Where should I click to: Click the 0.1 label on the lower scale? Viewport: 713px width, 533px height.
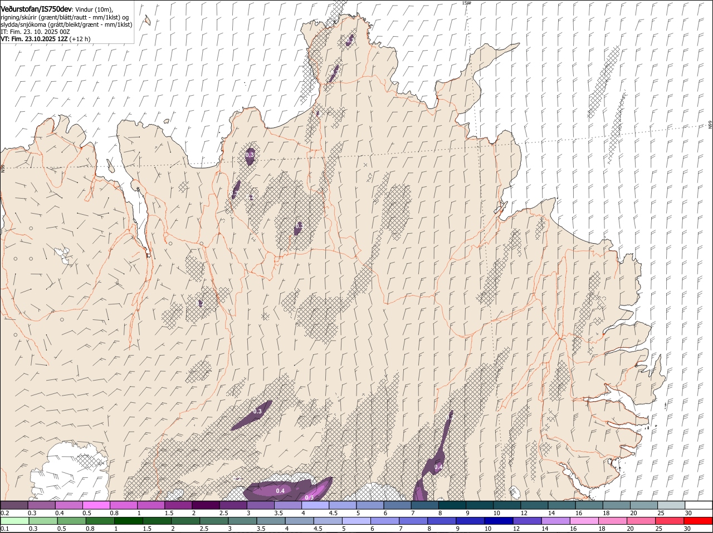4,529
